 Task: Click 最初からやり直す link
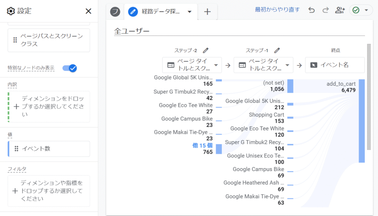tap(277, 10)
